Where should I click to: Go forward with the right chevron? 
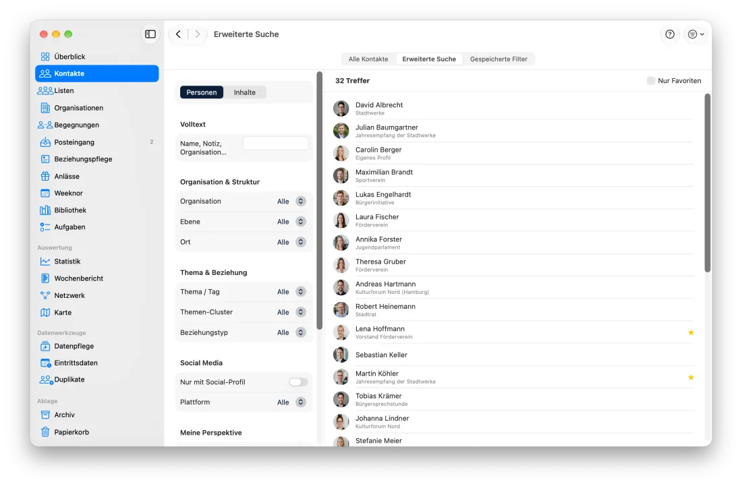coord(198,34)
